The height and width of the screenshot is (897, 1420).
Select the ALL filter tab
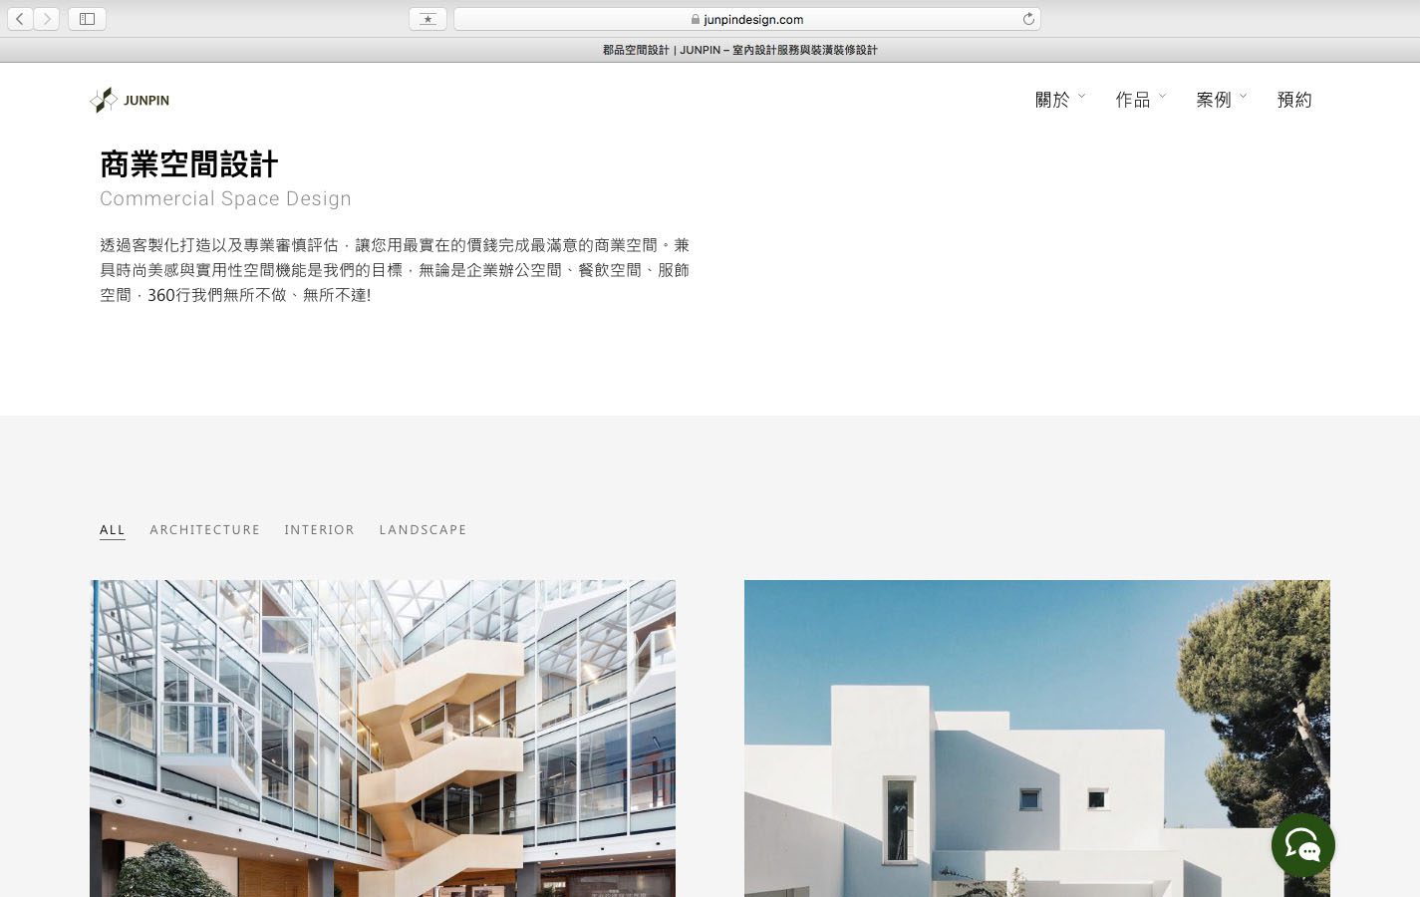113,529
